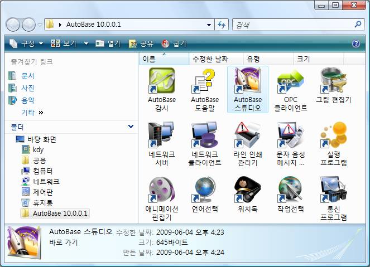Open the help question mark button
370x267 pixels.
click(x=356, y=43)
